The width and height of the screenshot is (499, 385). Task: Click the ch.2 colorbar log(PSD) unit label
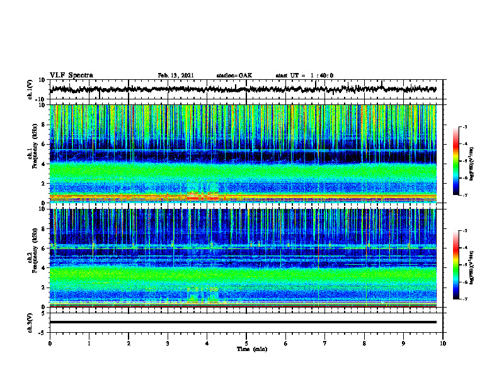(472, 267)
